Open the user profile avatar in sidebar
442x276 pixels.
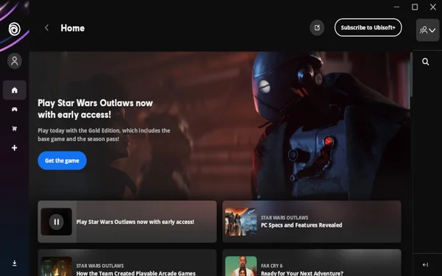[15, 61]
